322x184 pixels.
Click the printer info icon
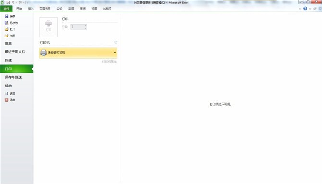coord(116,42)
